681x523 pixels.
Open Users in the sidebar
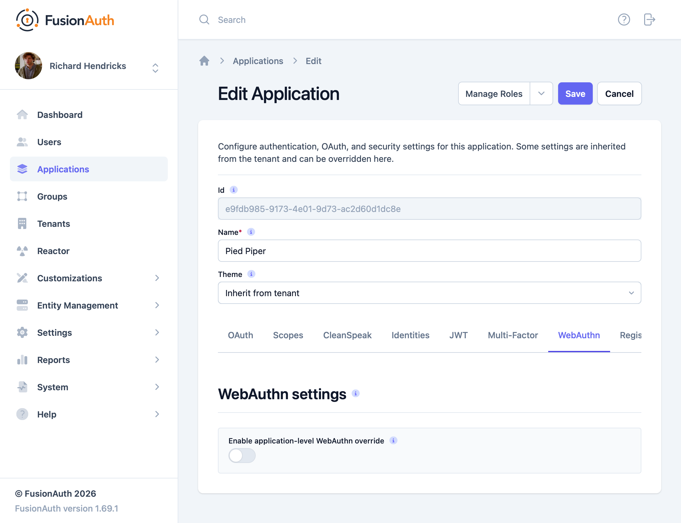coord(89,142)
